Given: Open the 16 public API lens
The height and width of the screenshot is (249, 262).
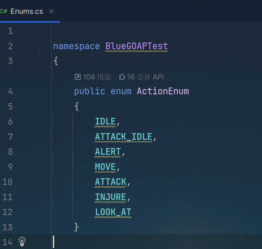Looking at the screenshot, I should click(141, 77).
